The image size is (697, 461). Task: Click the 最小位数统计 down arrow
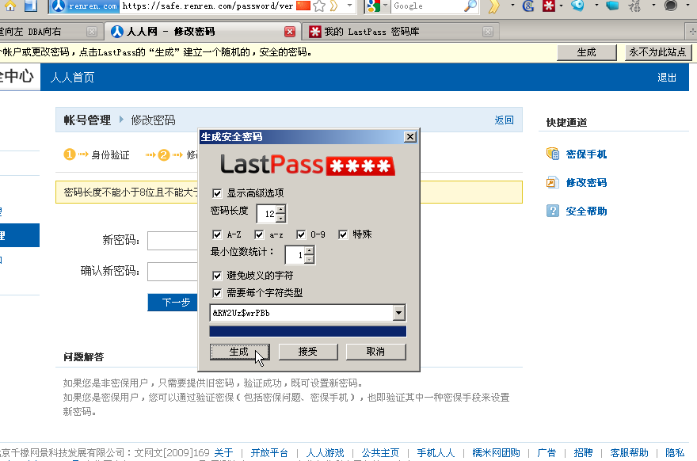[310, 259]
